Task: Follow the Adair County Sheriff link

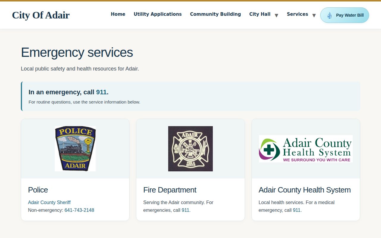Action: (49, 202)
